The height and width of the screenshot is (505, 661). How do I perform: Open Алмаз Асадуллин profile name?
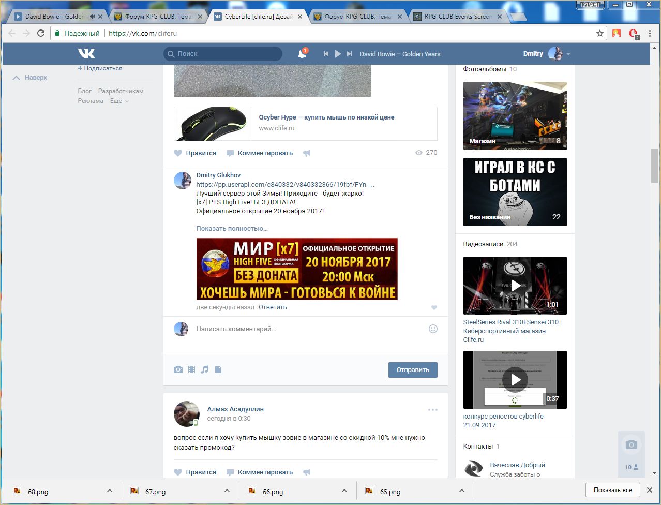[x=235, y=409]
